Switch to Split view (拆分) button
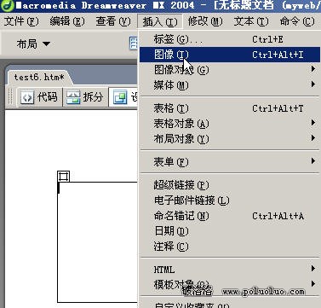321x308 pixels. point(85,97)
